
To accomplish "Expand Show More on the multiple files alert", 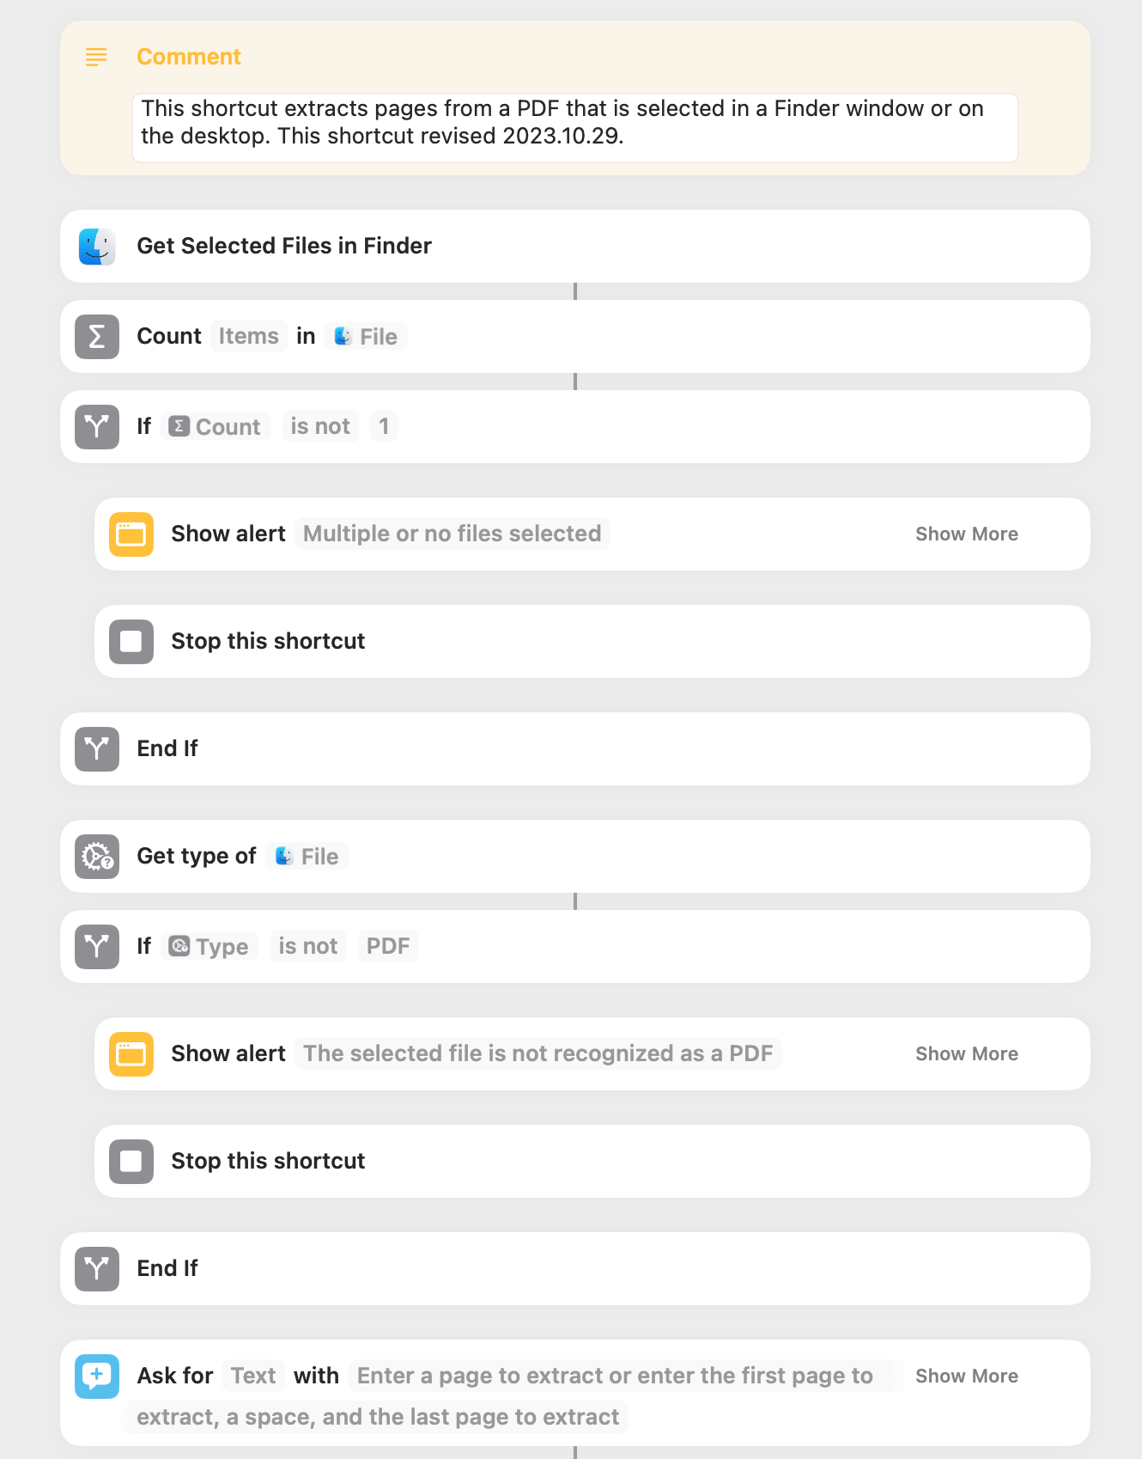I will 967,534.
